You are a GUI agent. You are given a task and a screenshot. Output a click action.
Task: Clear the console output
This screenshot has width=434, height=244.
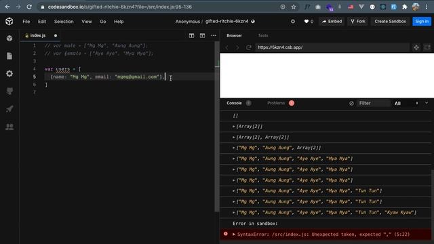coord(351,103)
